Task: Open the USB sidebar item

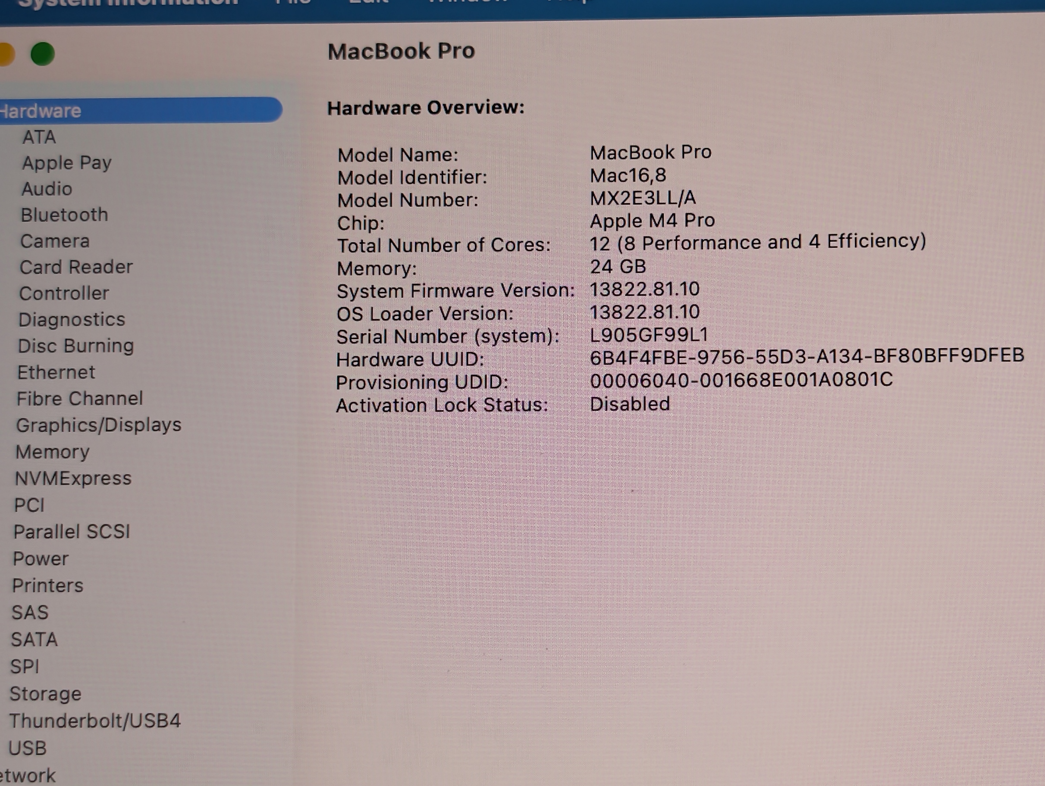Action: click(x=28, y=748)
